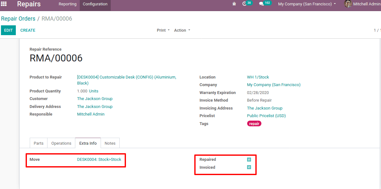Go back to Repair Orders breadcrumb

(18, 19)
